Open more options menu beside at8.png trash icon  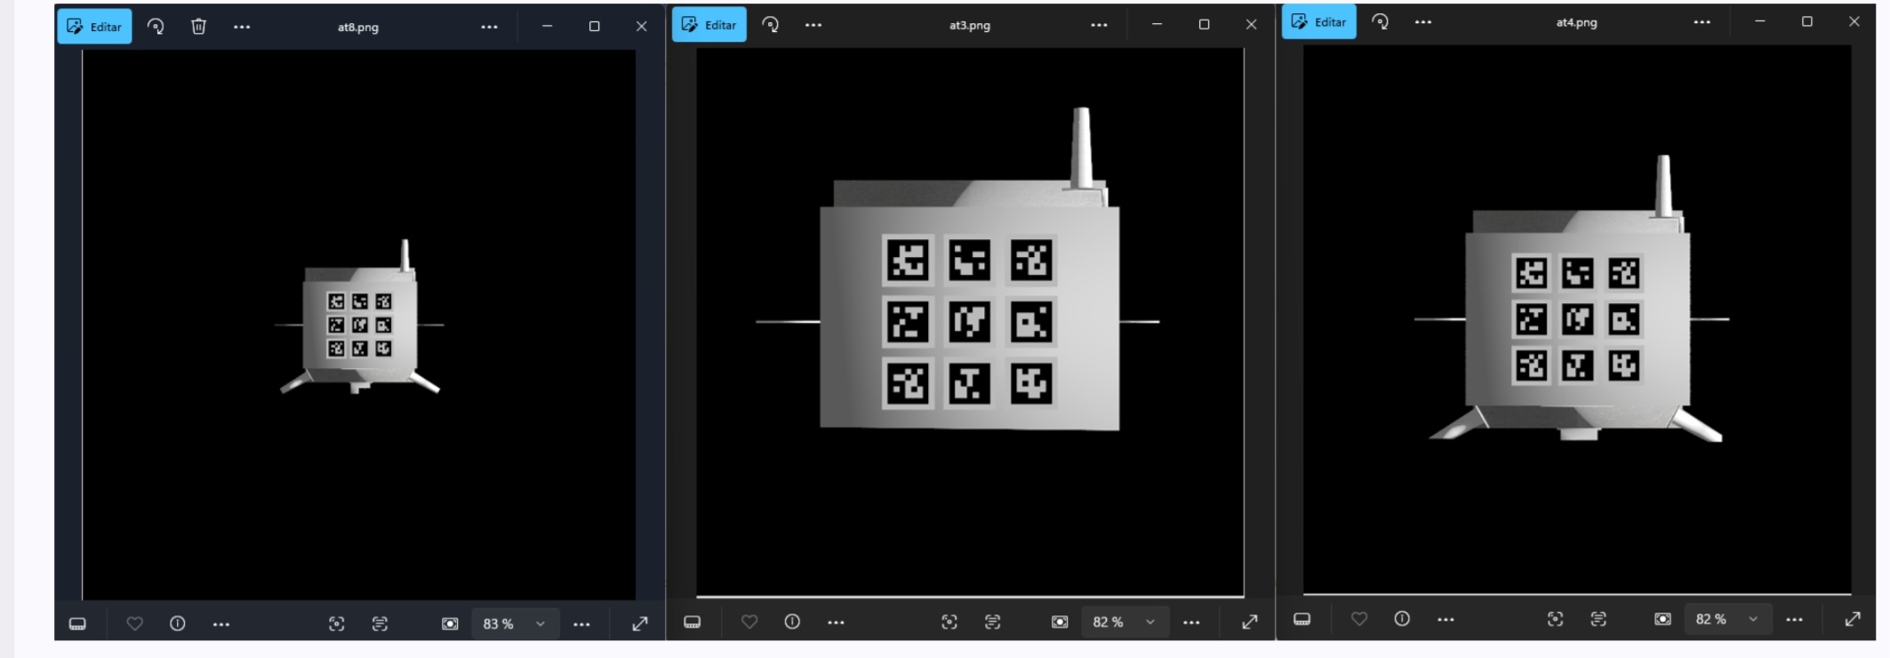(242, 27)
